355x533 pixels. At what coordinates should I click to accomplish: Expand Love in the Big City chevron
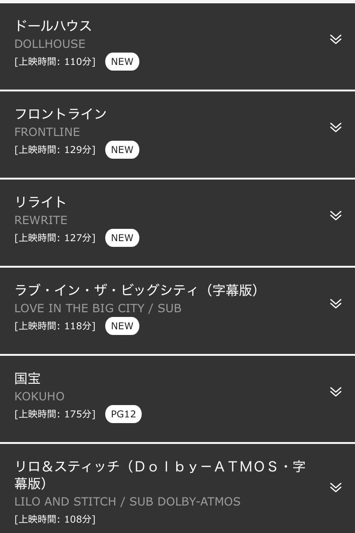pyautogui.click(x=336, y=303)
